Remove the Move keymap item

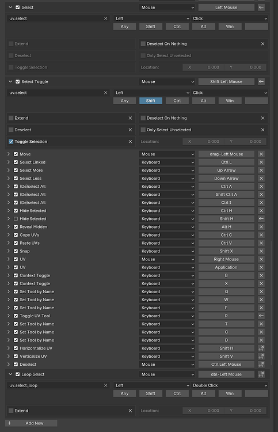pyautogui.click(x=261, y=154)
